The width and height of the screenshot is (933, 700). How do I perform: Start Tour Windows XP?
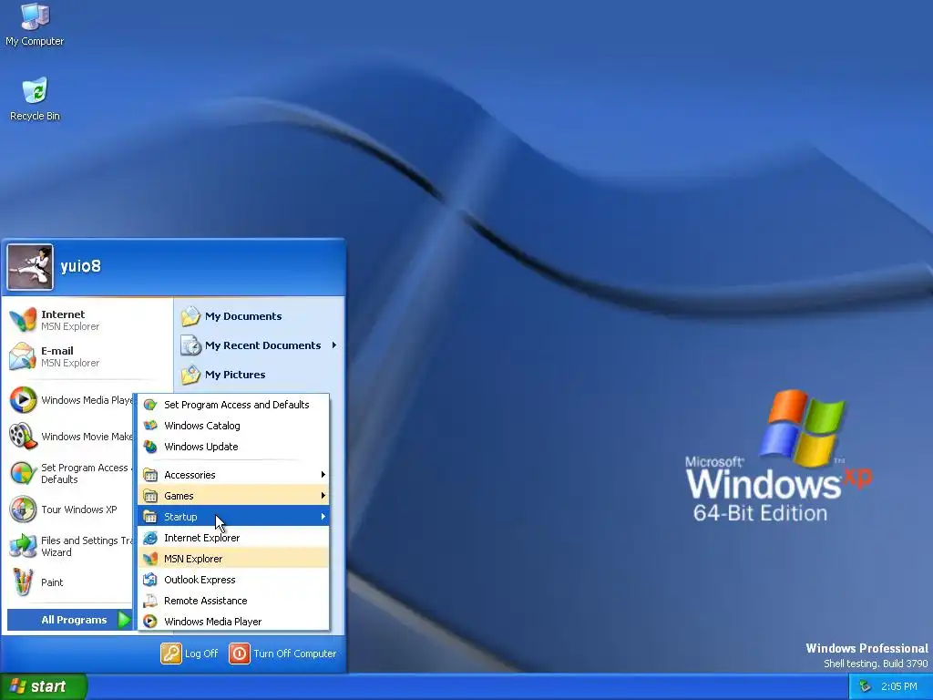70,510
